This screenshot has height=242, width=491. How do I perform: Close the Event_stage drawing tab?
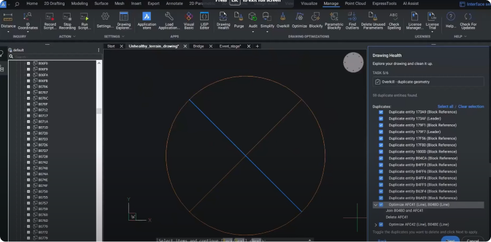click(249, 47)
